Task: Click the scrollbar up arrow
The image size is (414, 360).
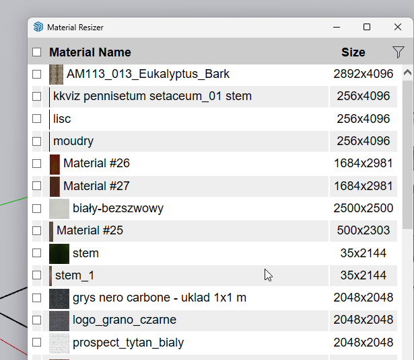Action: tap(407, 73)
